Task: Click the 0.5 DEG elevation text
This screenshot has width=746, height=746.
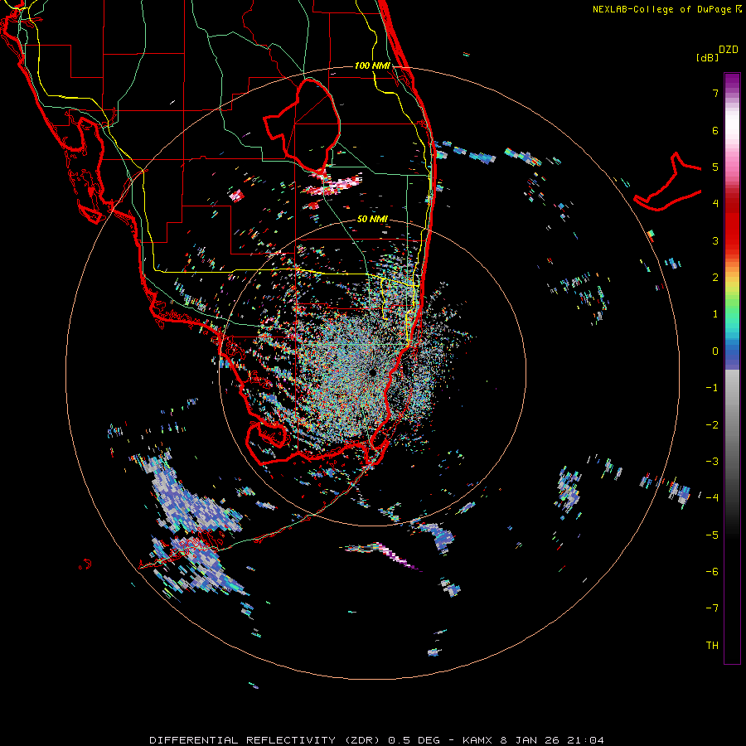Action: click(x=414, y=740)
